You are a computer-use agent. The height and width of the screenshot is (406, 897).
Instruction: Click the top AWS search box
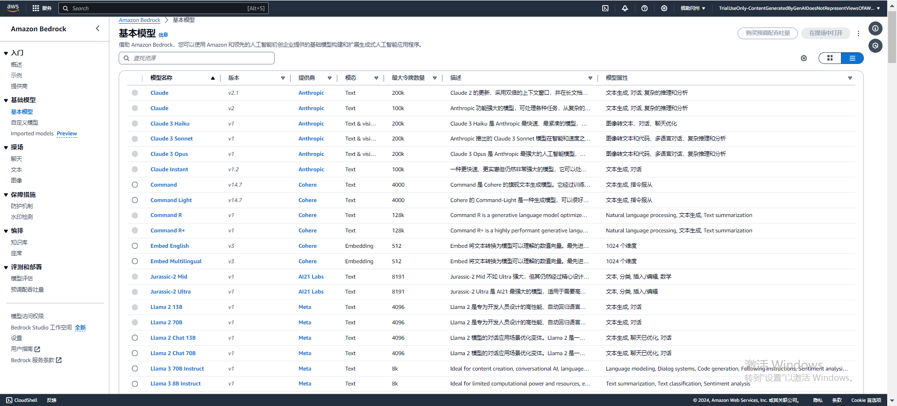pos(164,8)
